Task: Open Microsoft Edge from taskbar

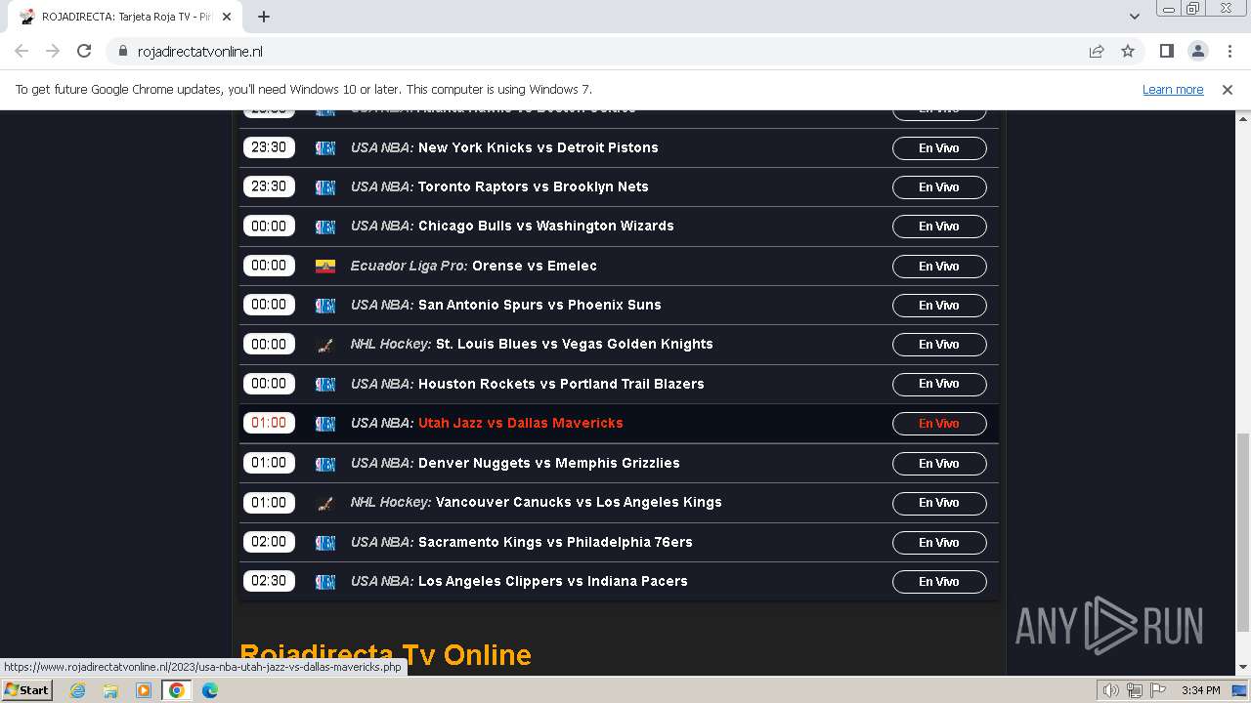Action: click(210, 690)
